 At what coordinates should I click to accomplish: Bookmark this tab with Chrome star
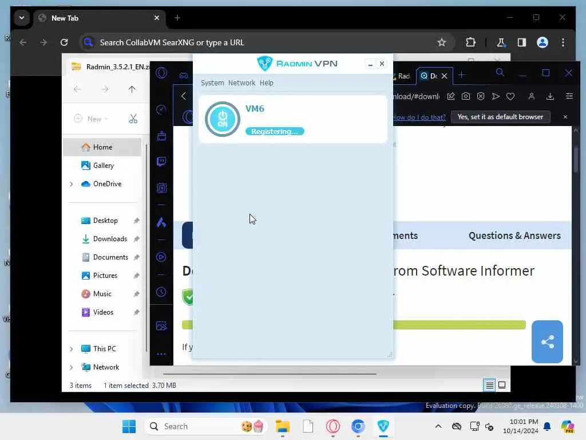coord(441,42)
